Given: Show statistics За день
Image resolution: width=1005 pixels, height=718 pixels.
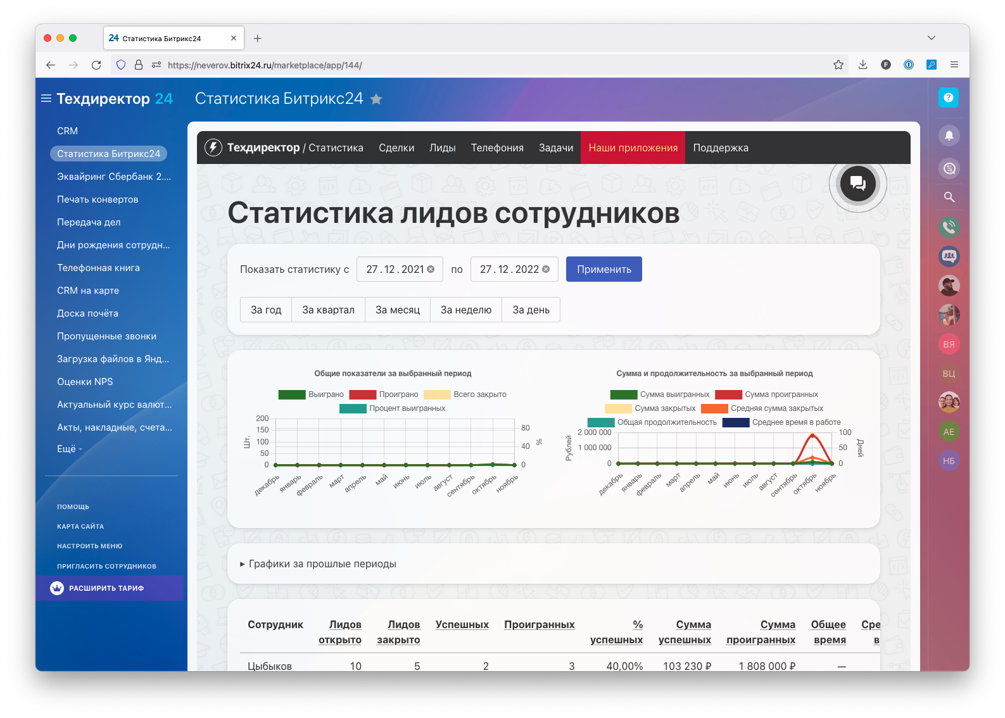Looking at the screenshot, I should tap(531, 310).
